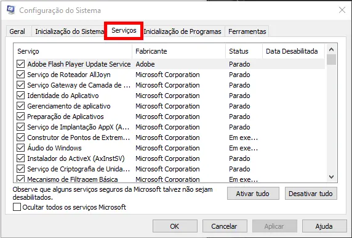Select the Áudio do Windows service name
This screenshot has height=238, width=352.
coord(54,148)
